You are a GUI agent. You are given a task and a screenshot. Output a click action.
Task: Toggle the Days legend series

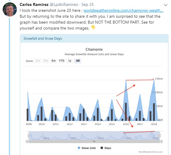click(x=106, y=148)
